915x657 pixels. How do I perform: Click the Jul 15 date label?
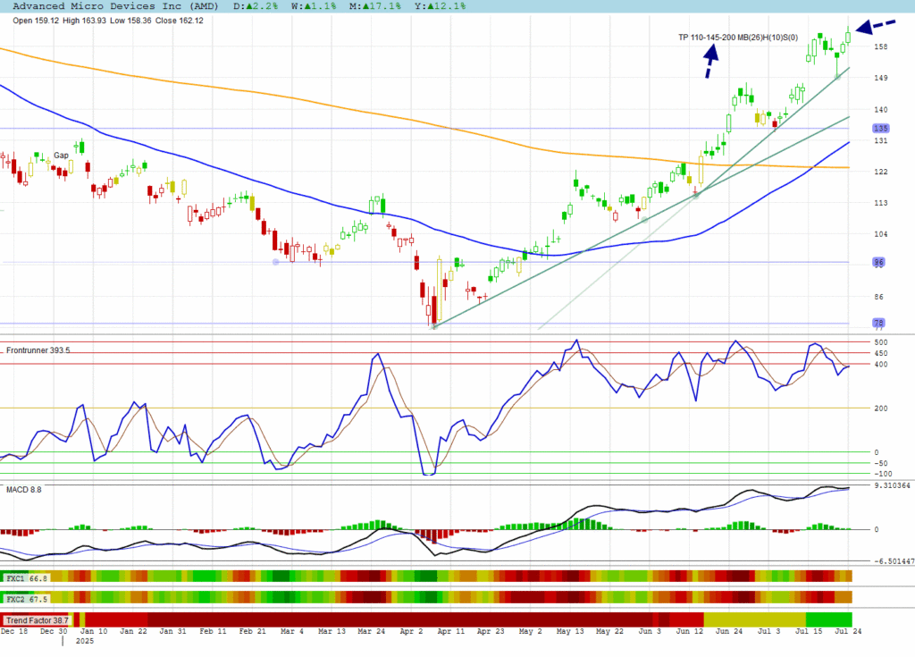(809, 631)
